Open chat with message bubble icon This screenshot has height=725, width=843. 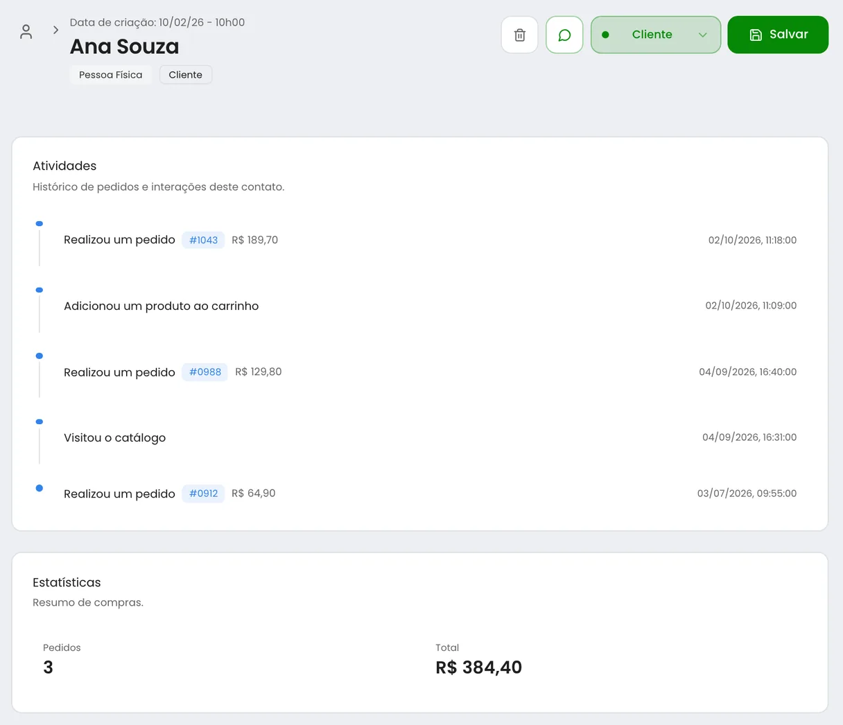click(x=564, y=35)
